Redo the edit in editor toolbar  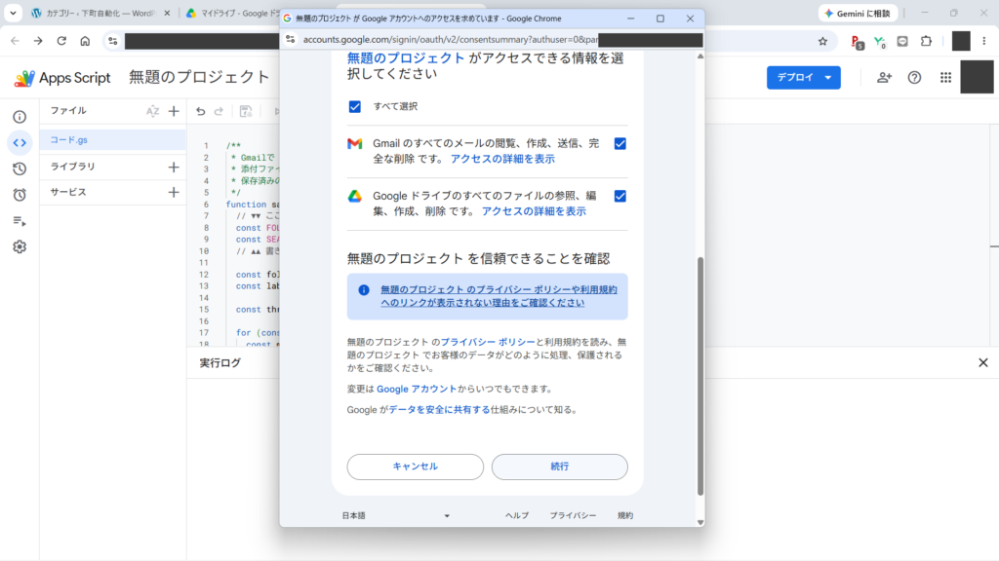(220, 111)
